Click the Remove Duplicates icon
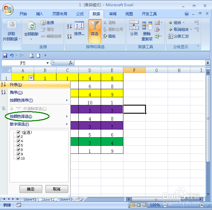The width and height of the screenshot is (212, 210). (x=147, y=25)
